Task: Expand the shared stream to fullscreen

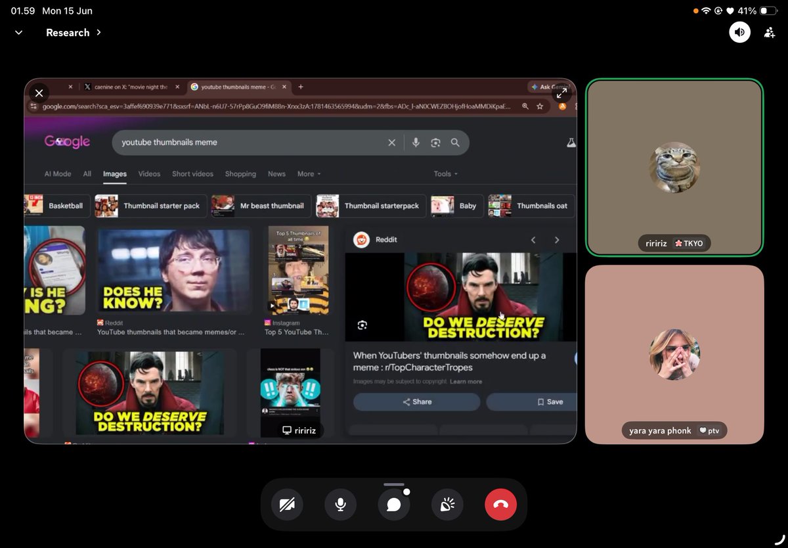Action: (x=561, y=93)
